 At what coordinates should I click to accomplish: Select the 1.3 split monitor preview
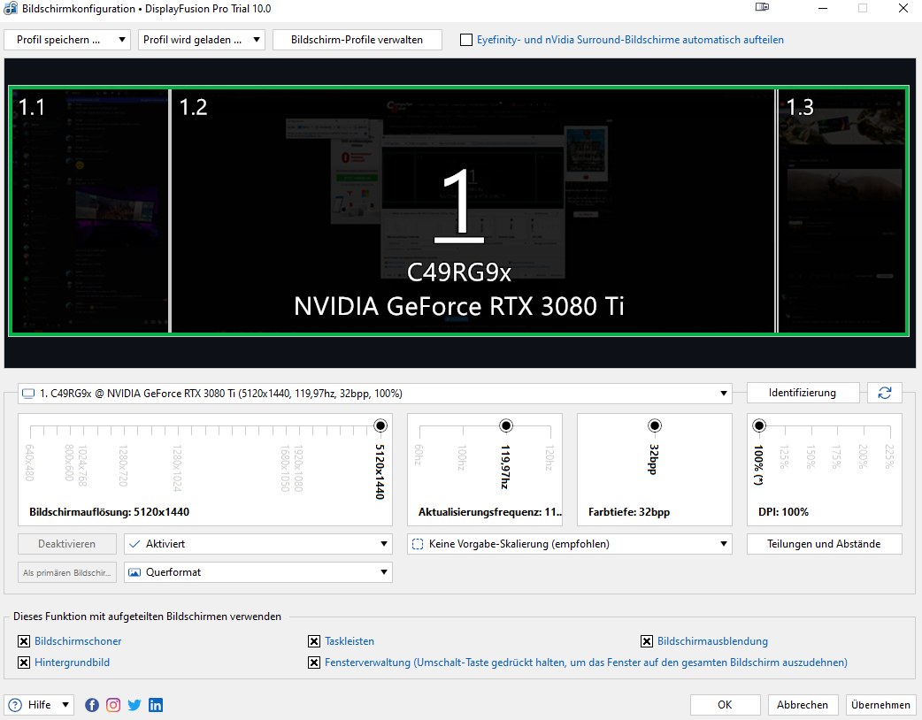843,211
